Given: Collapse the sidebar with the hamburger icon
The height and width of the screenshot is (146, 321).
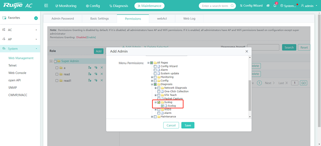Looking at the screenshot, I should point(46,6).
